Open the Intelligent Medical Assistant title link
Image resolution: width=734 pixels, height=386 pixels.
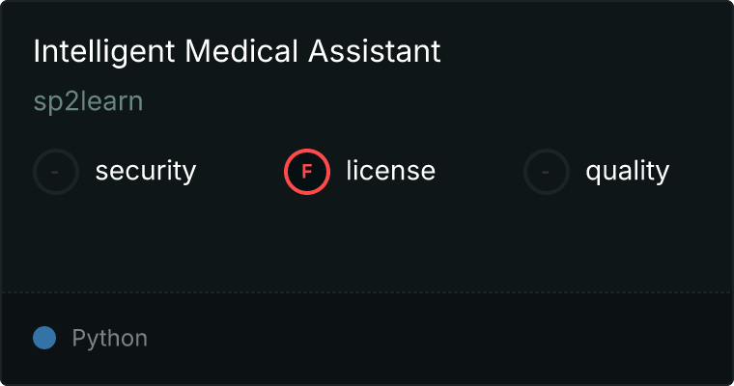click(x=237, y=52)
